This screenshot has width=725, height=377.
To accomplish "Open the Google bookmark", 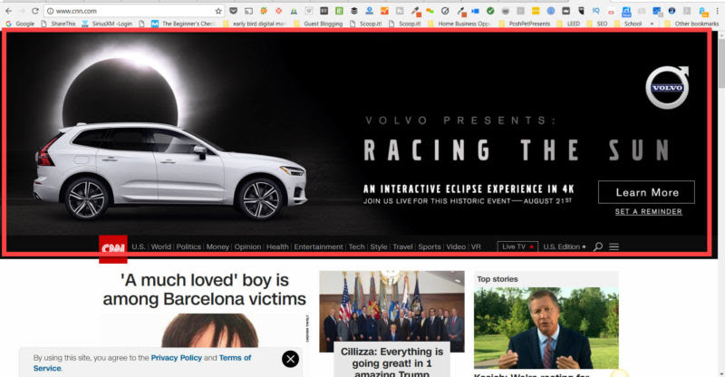I will click(x=20, y=24).
